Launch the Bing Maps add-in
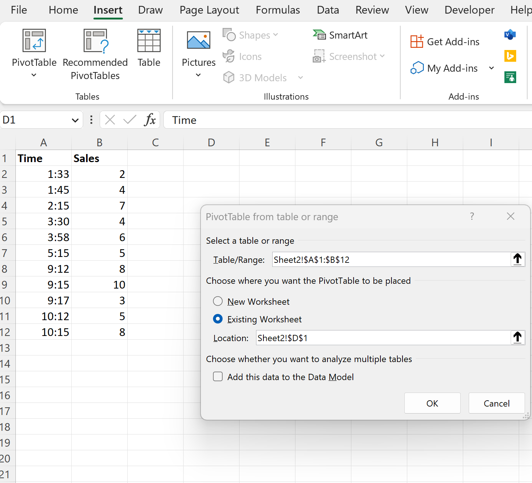 (510, 56)
